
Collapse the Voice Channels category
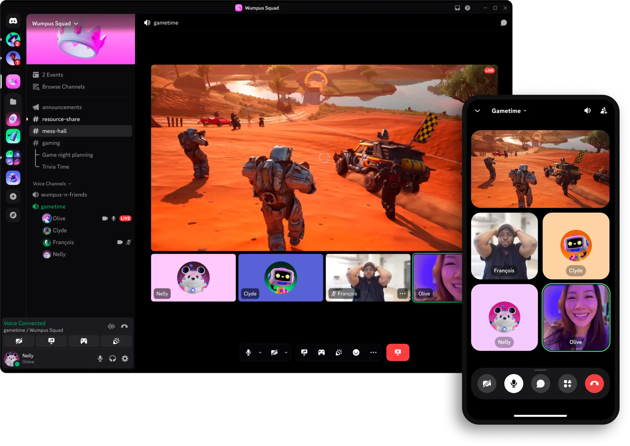tap(52, 183)
